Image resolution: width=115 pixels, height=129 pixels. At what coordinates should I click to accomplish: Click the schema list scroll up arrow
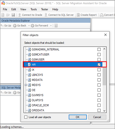click(x=104, y=49)
